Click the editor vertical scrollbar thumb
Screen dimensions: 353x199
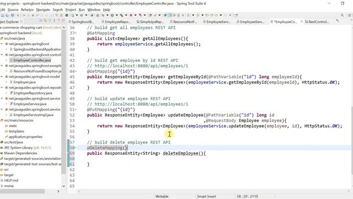coord(352,140)
